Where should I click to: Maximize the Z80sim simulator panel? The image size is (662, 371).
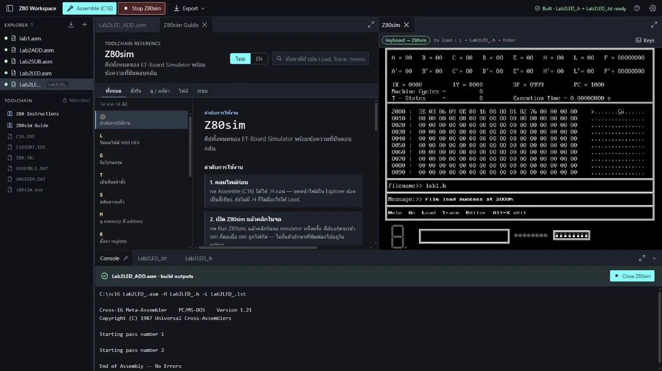coord(654,25)
